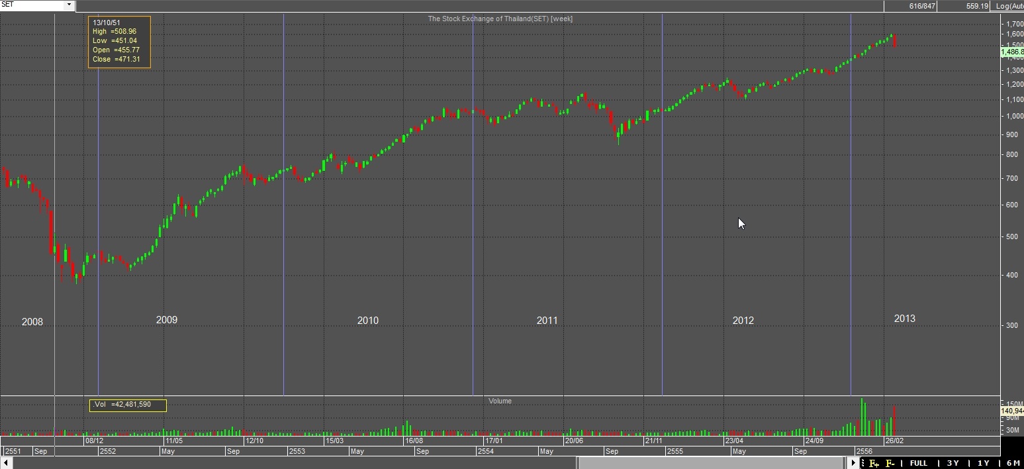The image size is (1024, 469).
Task: Click the 30M volume axis label
Action: [1013, 431]
